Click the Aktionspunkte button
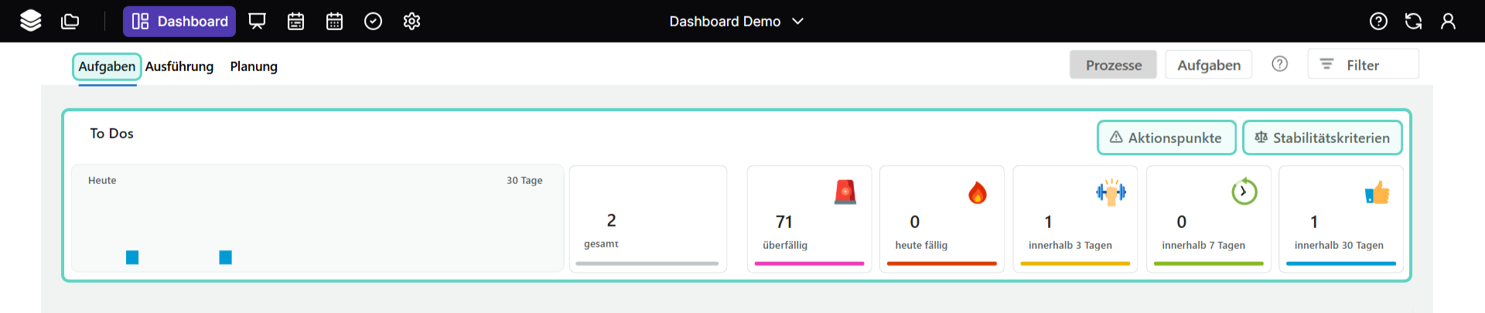 (x=1166, y=138)
